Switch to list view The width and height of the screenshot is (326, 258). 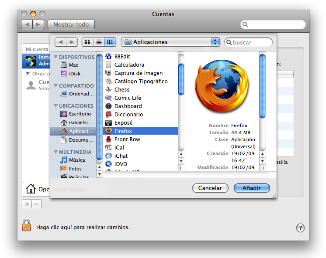click(x=99, y=42)
